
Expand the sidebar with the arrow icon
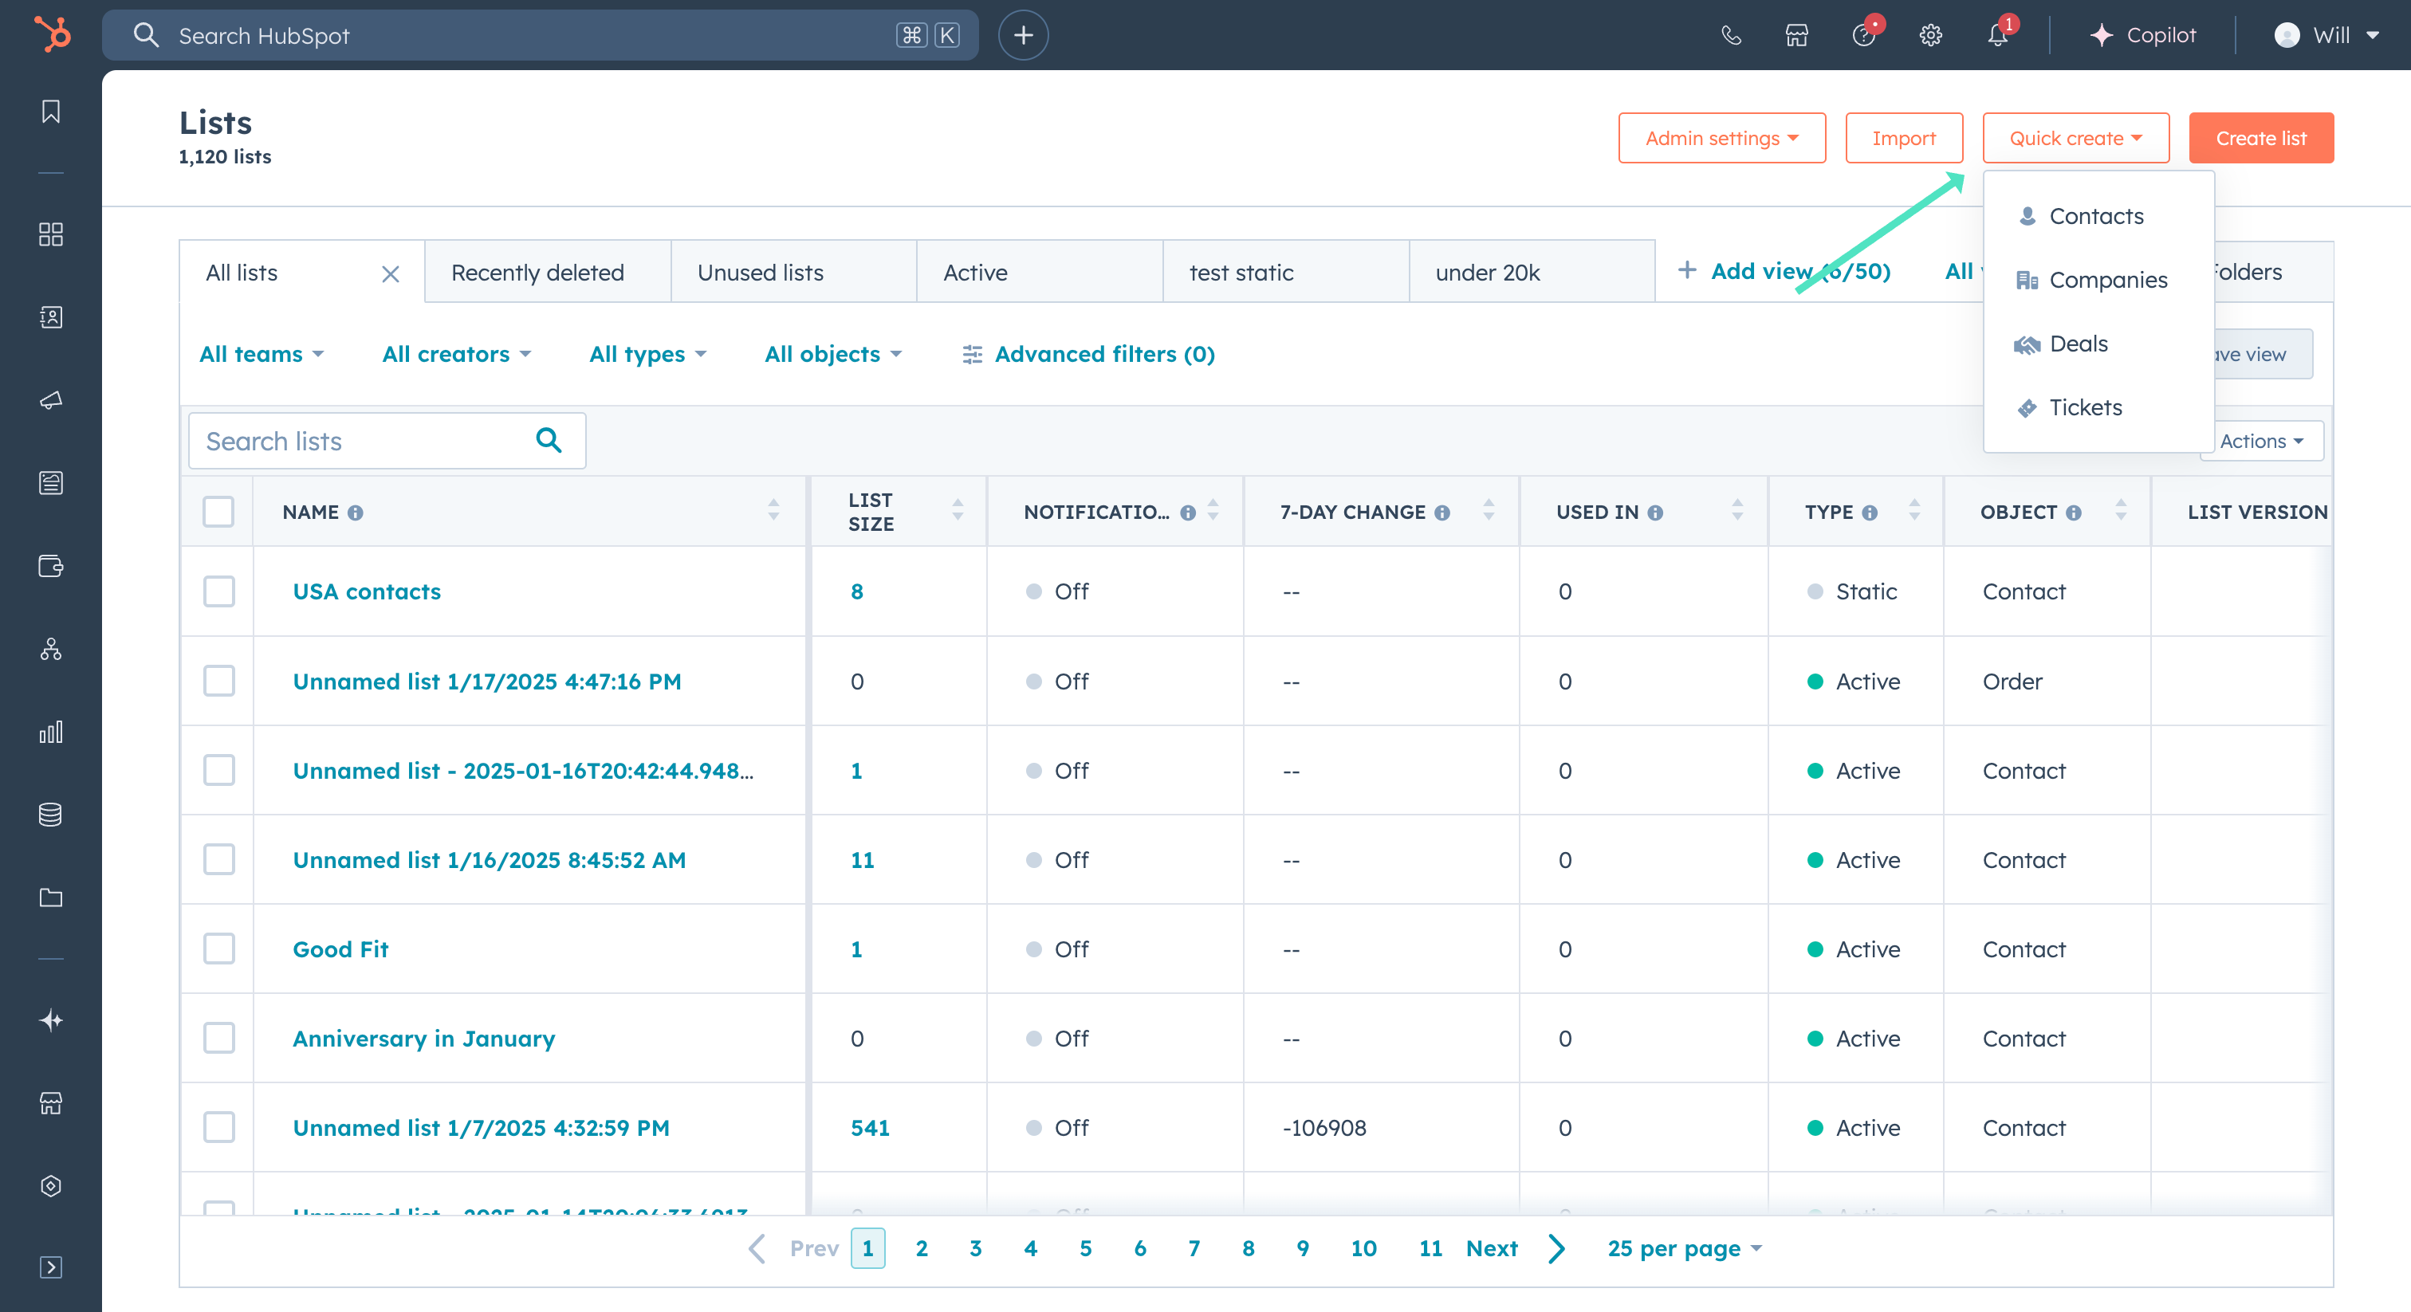(x=50, y=1267)
